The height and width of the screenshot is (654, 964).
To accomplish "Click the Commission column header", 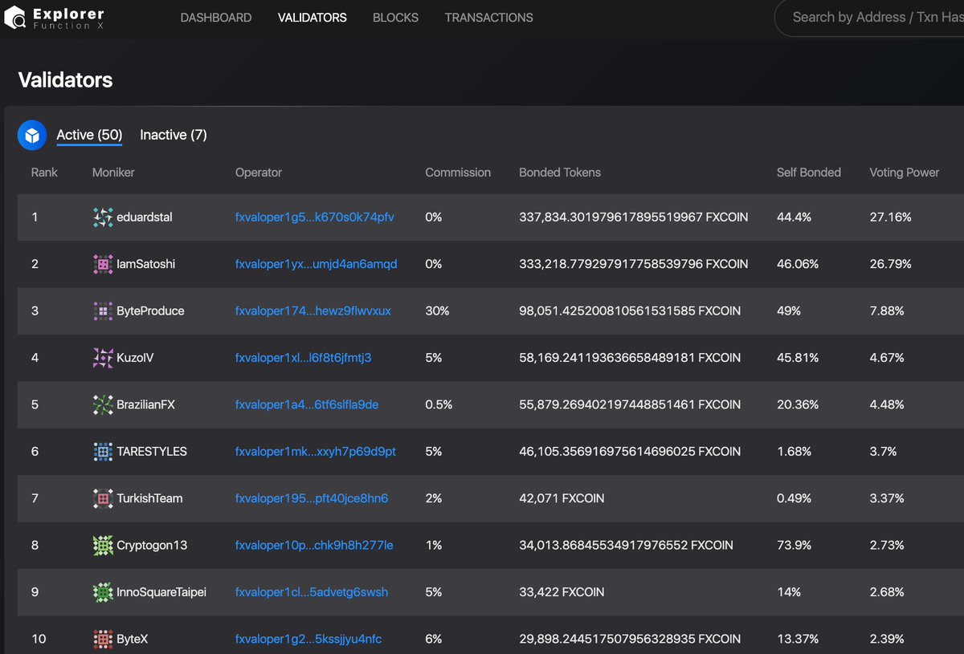I will pos(458,173).
